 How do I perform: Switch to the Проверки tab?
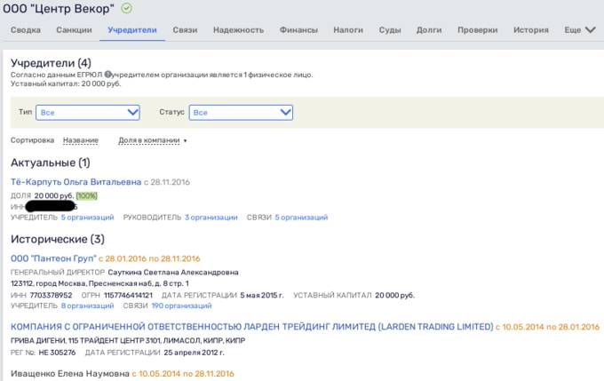478,30
